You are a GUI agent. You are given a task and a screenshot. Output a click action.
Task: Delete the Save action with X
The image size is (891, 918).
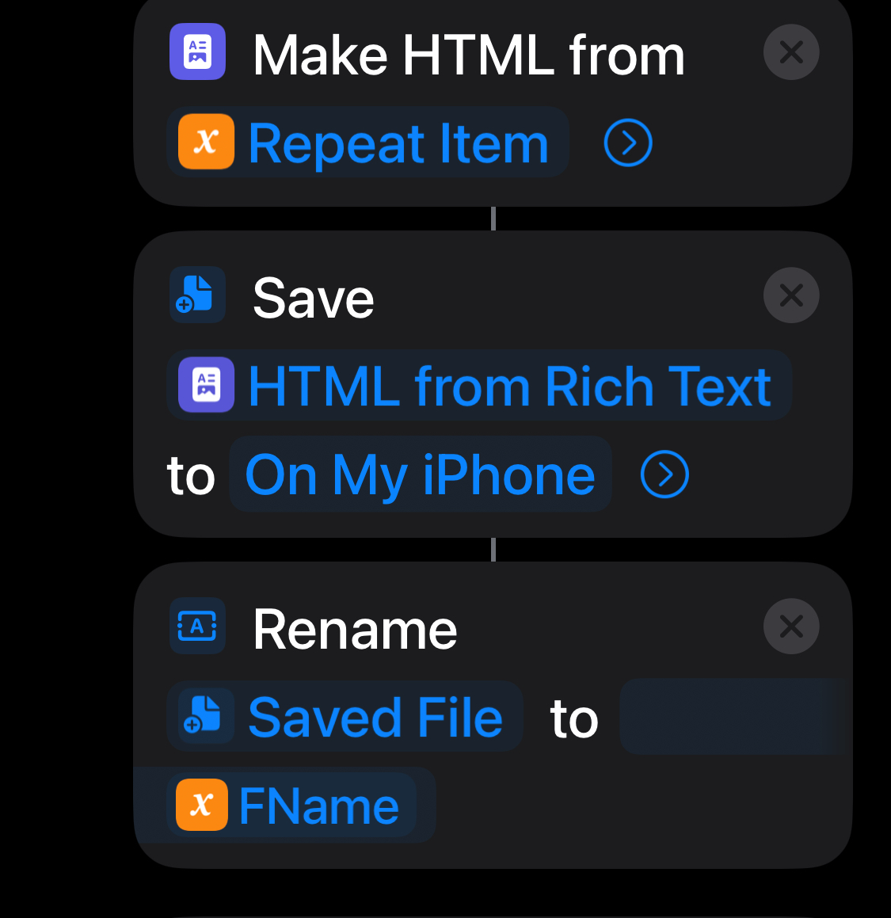[x=790, y=295]
